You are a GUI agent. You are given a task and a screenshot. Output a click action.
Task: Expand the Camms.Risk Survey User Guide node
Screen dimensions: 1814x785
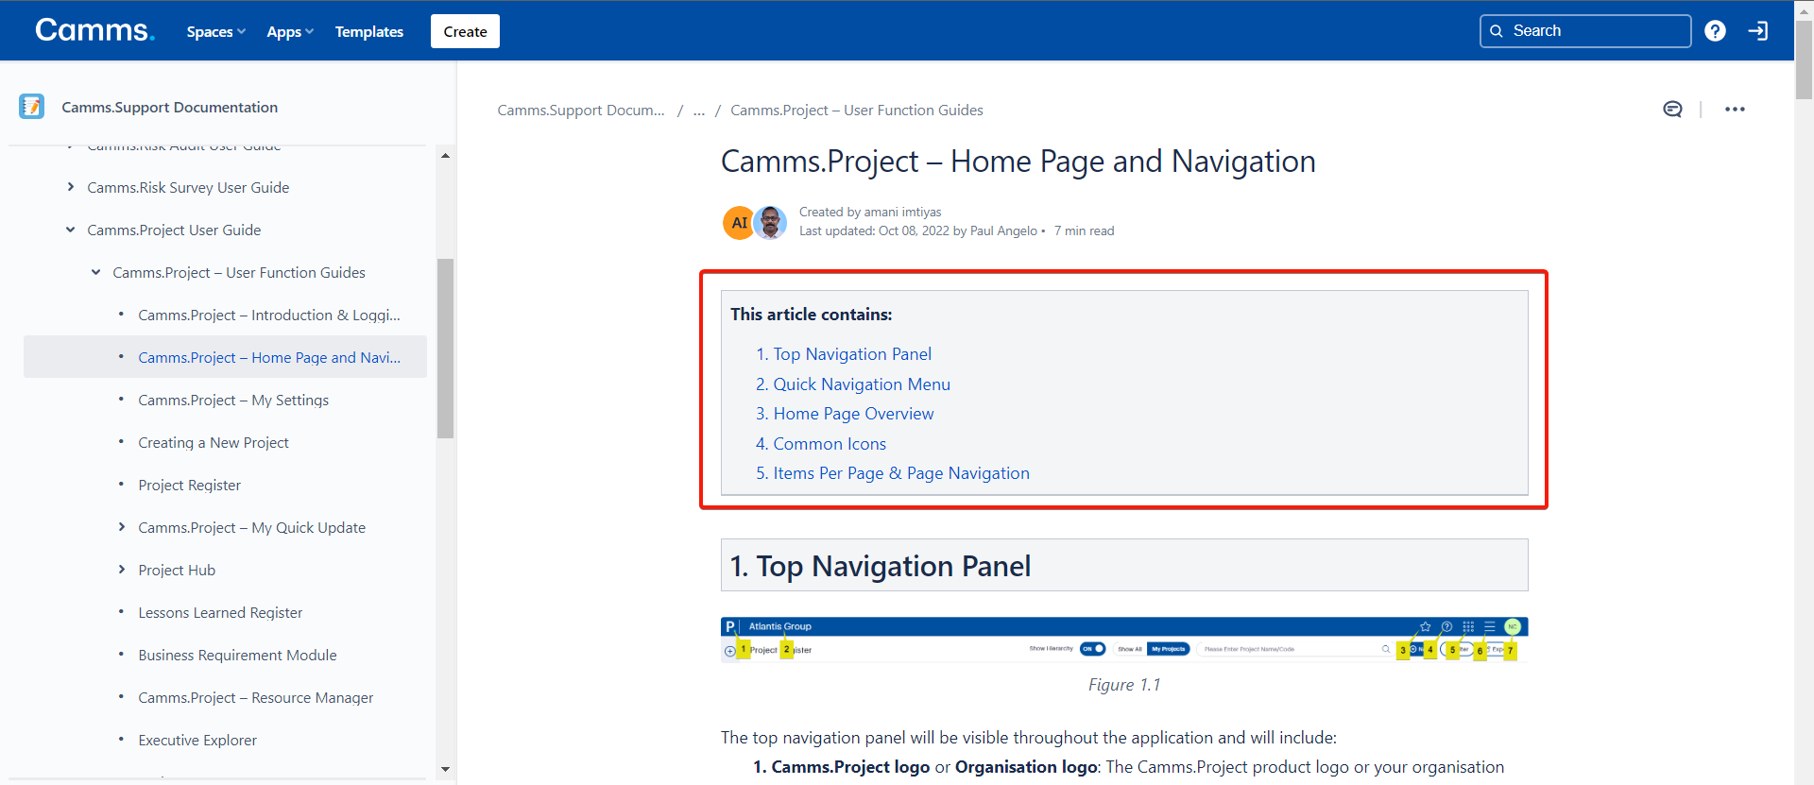click(70, 187)
